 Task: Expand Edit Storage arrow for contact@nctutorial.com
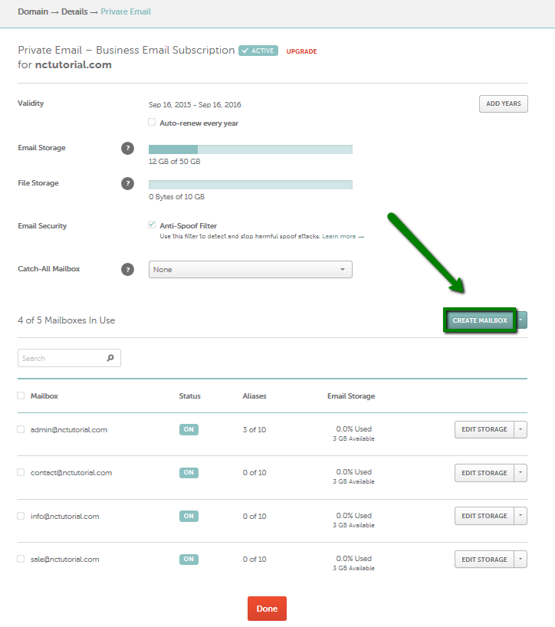(521, 473)
